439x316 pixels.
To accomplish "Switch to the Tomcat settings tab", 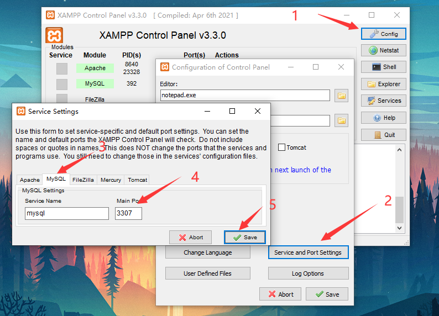I will (x=138, y=180).
